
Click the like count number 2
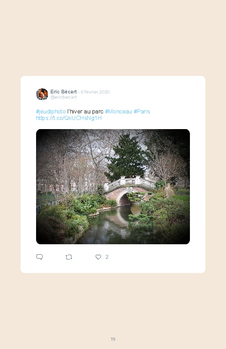tap(107, 257)
